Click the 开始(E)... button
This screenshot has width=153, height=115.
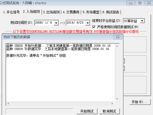140,102
